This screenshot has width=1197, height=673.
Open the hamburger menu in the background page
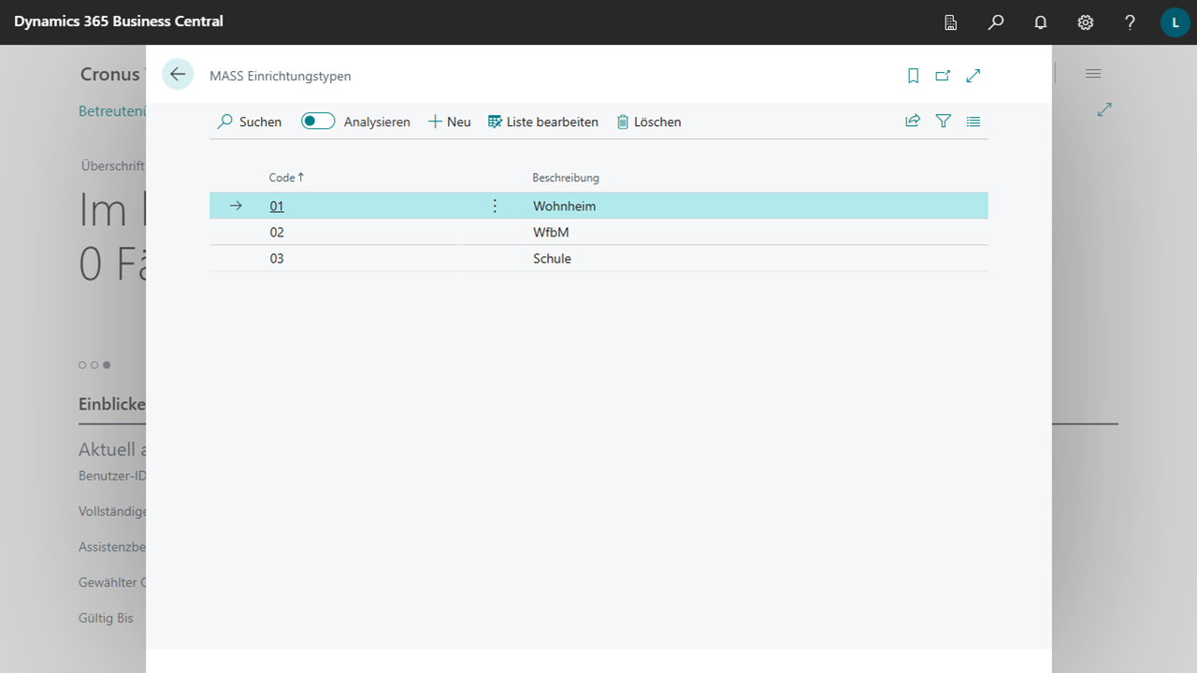1093,74
